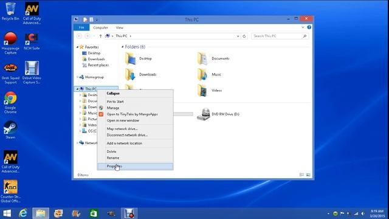389x219 pixels.
Task: Click the volume speaker tray icon
Action: point(363,214)
